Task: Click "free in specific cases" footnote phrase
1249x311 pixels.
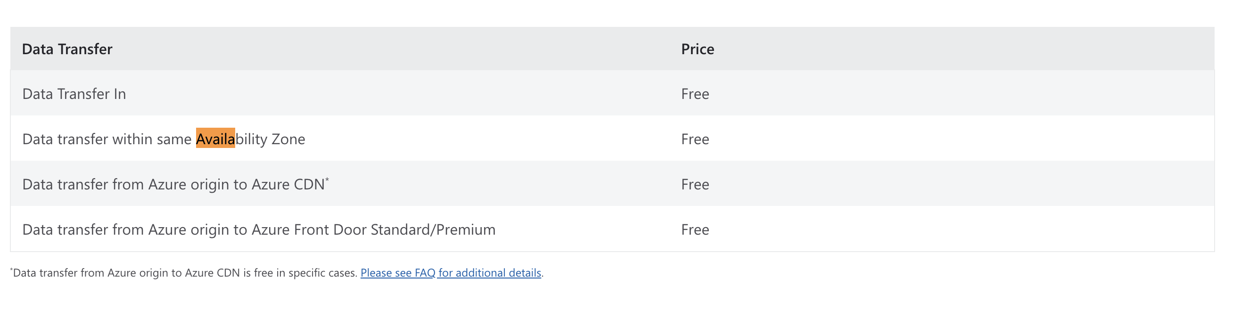Action: click(305, 273)
